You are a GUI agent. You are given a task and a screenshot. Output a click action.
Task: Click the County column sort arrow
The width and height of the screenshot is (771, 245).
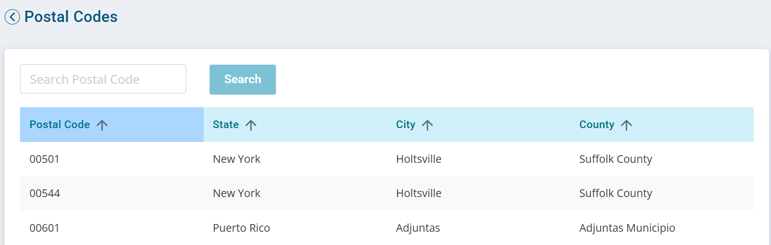coord(627,125)
